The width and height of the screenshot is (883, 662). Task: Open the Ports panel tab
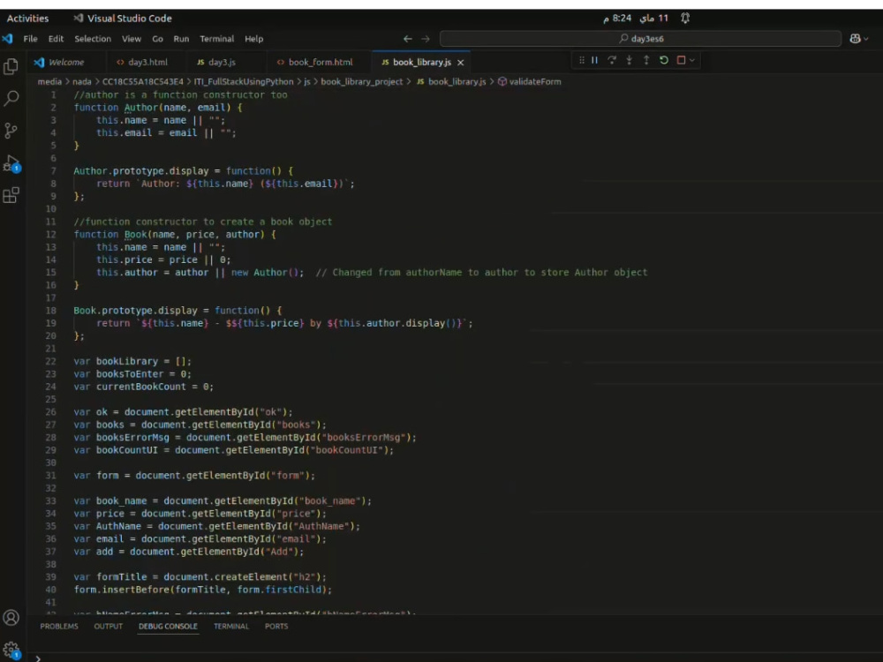pyautogui.click(x=275, y=626)
